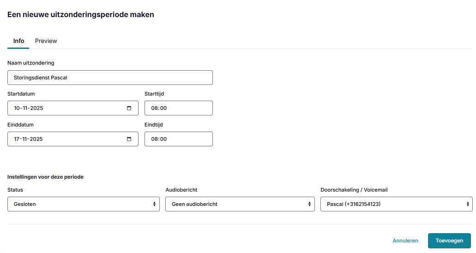Click the Audiobericht dropdown arrows icon
This screenshot has height=253, width=476.
309,204
